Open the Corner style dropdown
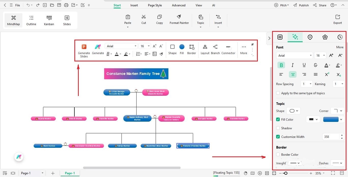 338,111
